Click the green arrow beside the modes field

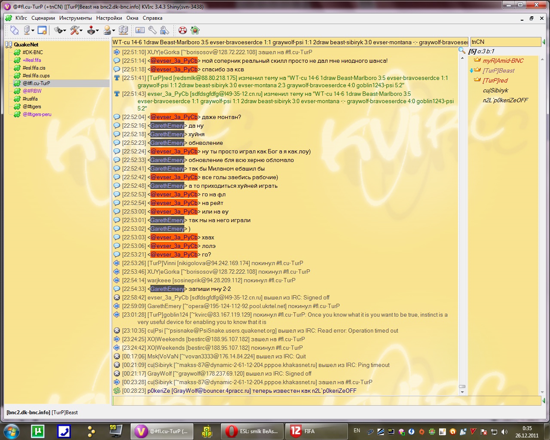click(x=544, y=42)
